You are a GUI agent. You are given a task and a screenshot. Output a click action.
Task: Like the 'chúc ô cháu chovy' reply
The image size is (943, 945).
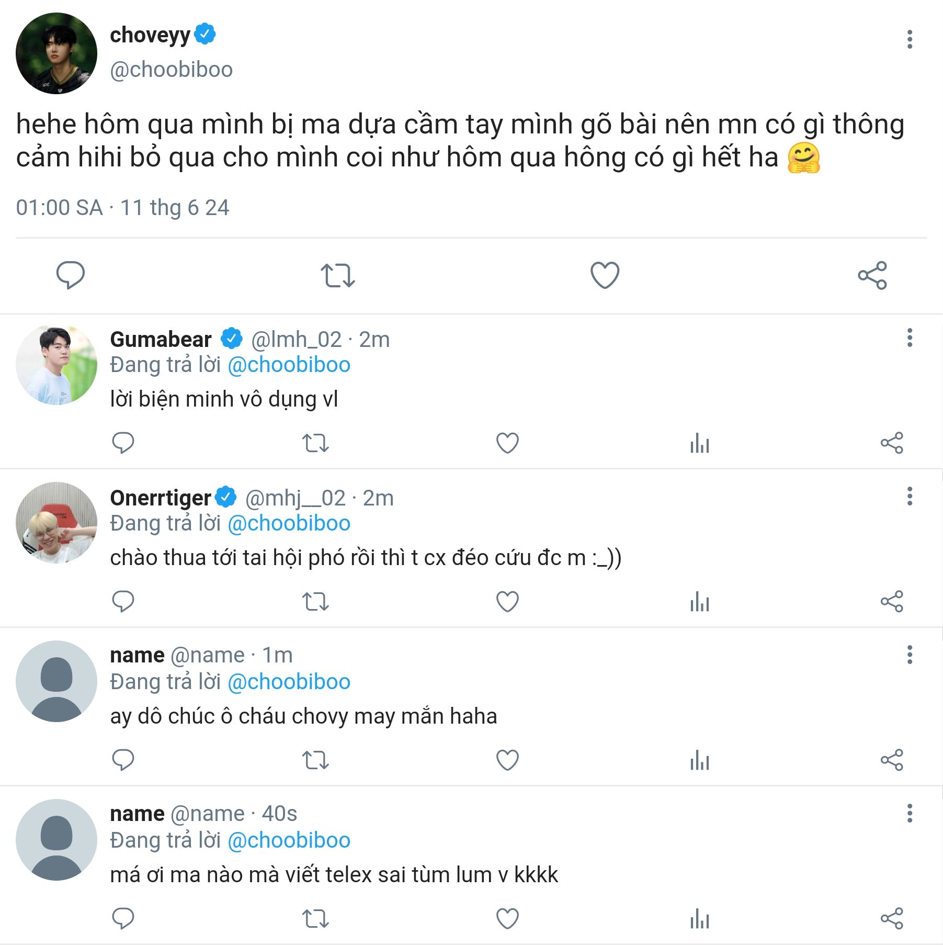click(x=507, y=760)
